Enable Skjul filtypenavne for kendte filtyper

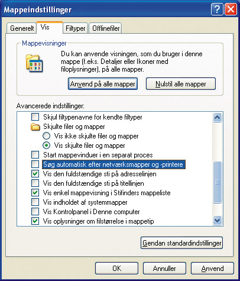tap(35, 117)
